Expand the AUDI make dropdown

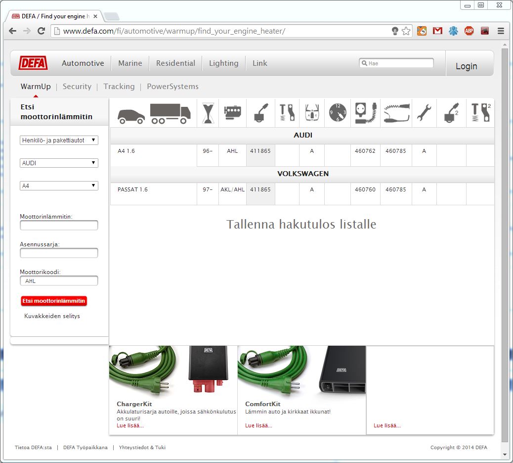[x=59, y=163]
